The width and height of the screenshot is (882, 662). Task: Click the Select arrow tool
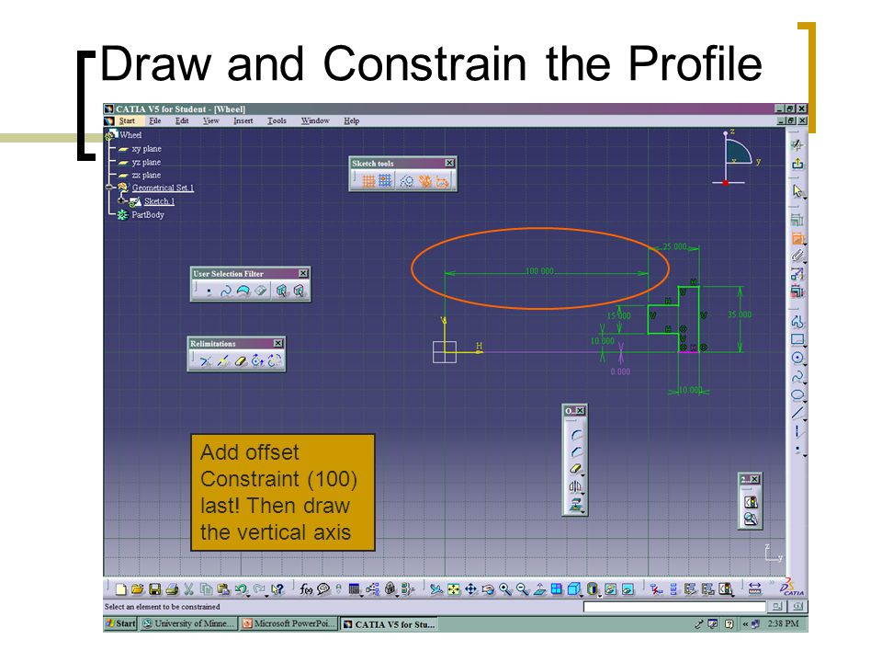(797, 191)
